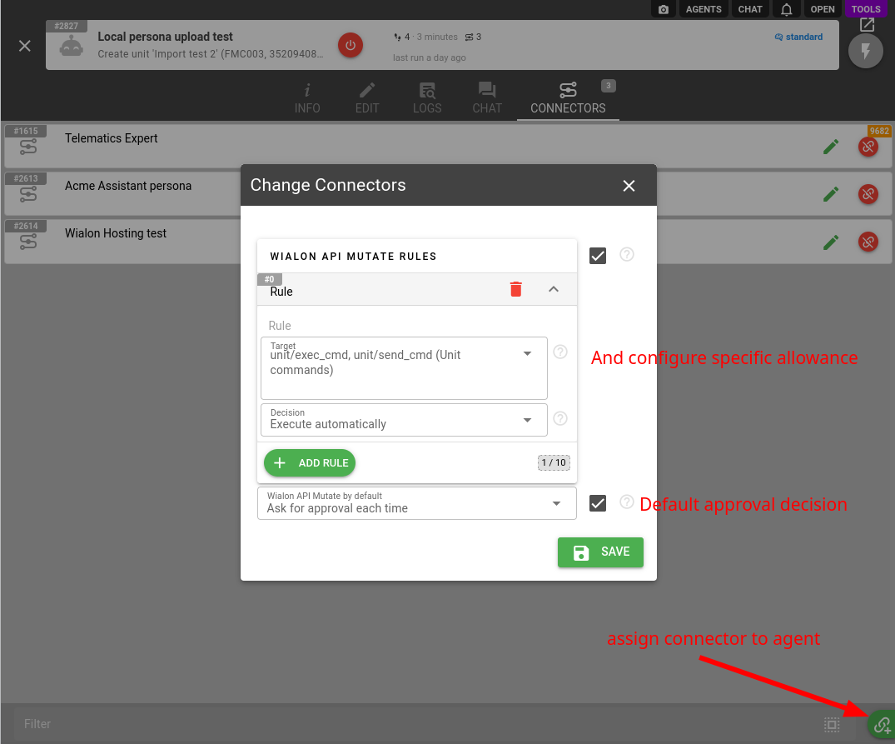The width and height of the screenshot is (895, 744).
Task: Save the connector changes
Action: tap(600, 552)
